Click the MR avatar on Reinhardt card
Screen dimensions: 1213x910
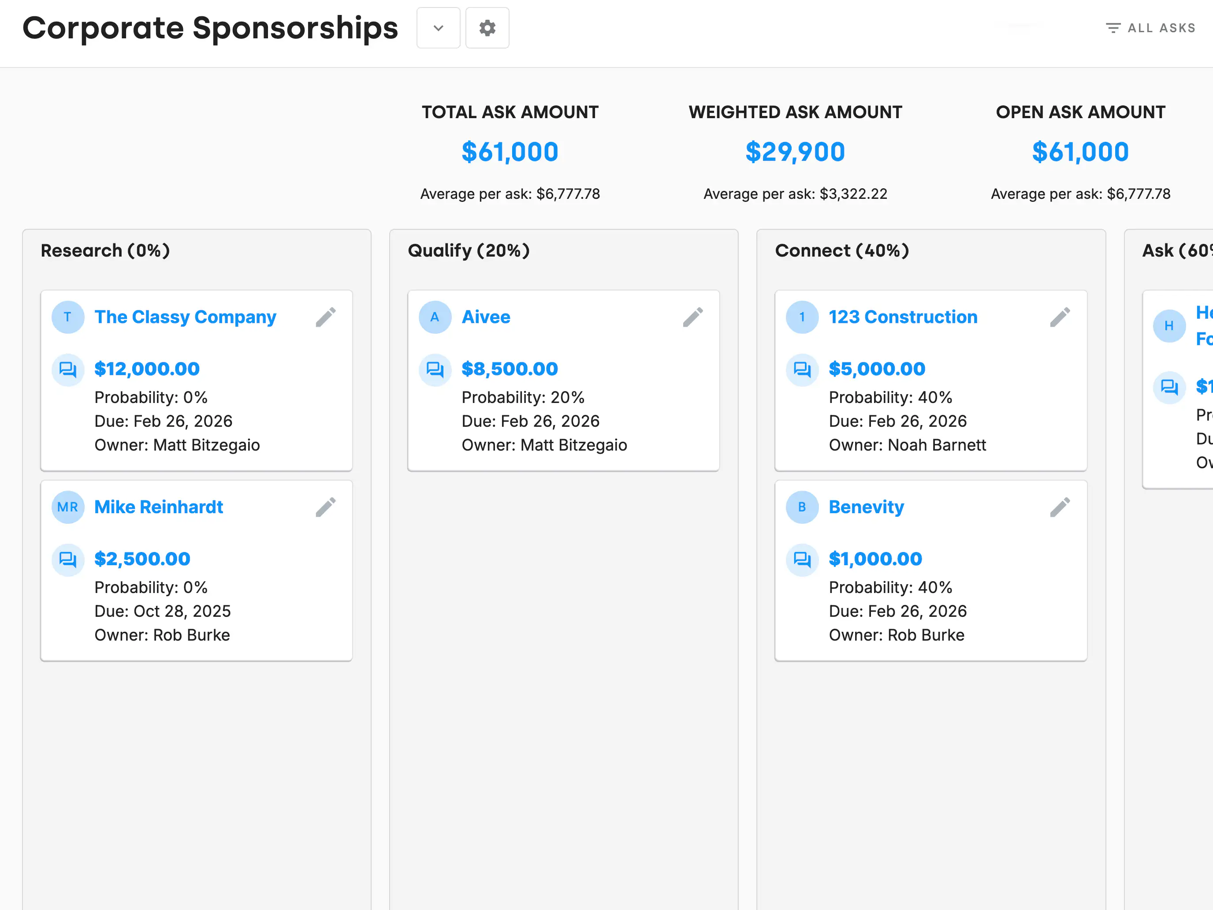click(x=67, y=507)
